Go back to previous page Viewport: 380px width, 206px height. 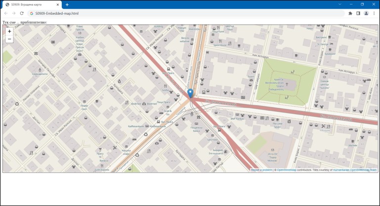(6, 13)
